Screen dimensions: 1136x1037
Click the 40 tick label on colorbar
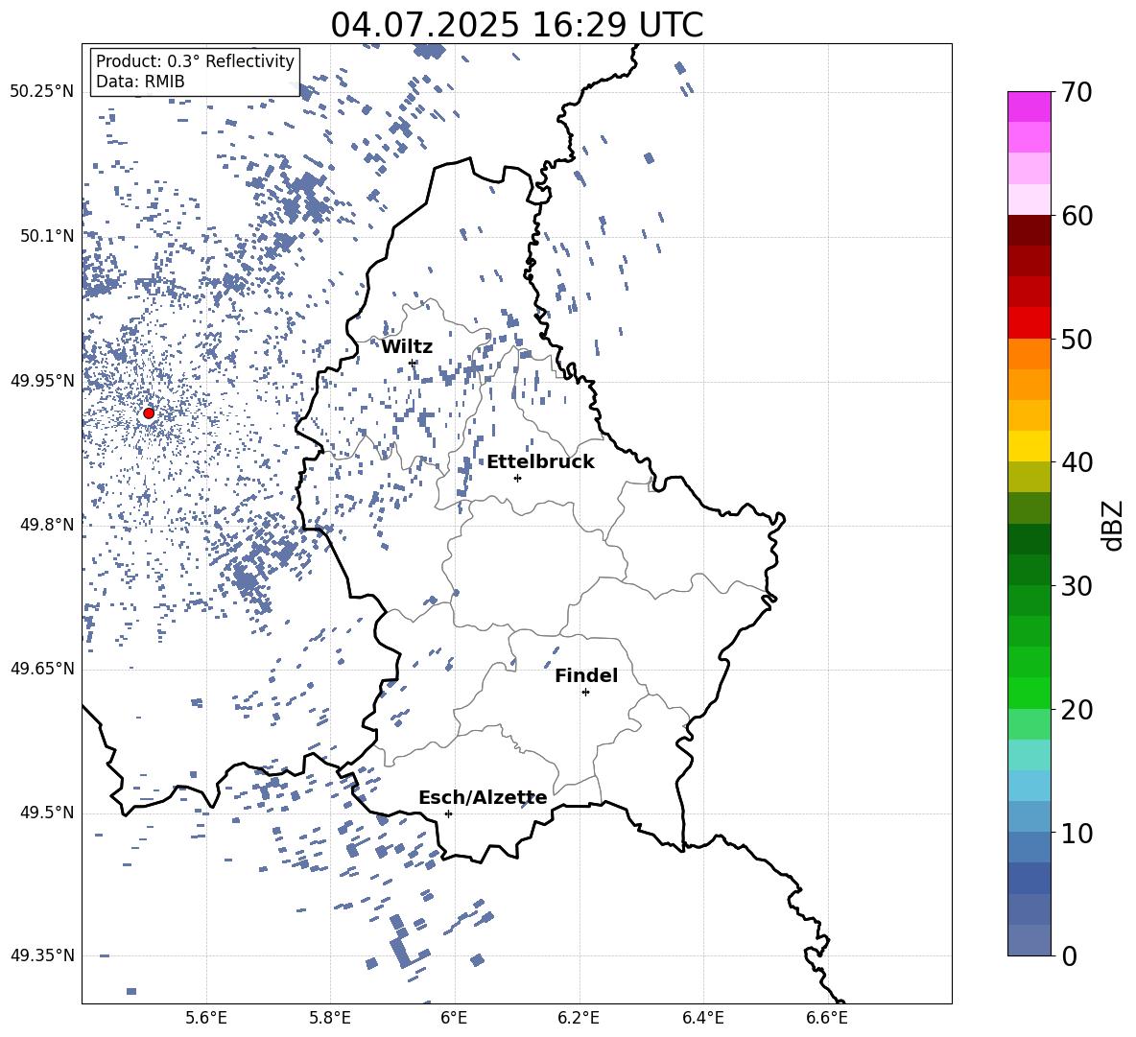1077,462
